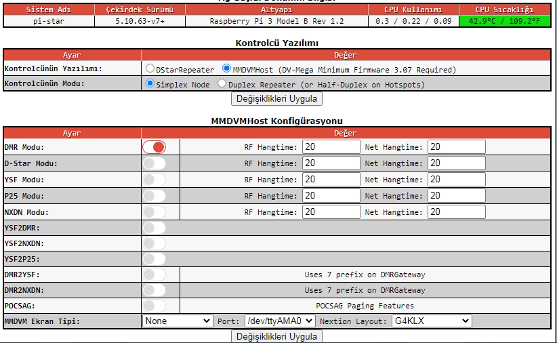Expand the Port /dev/ttyAMA0 dropdown

click(x=279, y=321)
